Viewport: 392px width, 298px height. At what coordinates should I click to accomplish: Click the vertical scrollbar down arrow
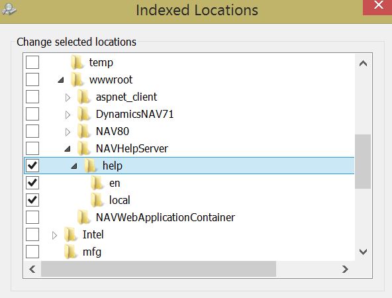click(x=363, y=252)
